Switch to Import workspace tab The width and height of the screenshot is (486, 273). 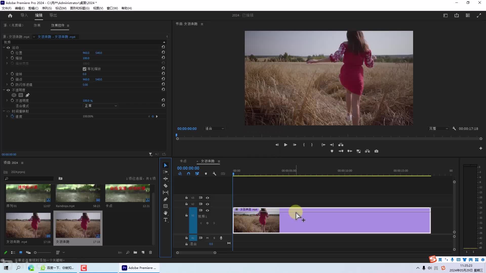(x=24, y=15)
